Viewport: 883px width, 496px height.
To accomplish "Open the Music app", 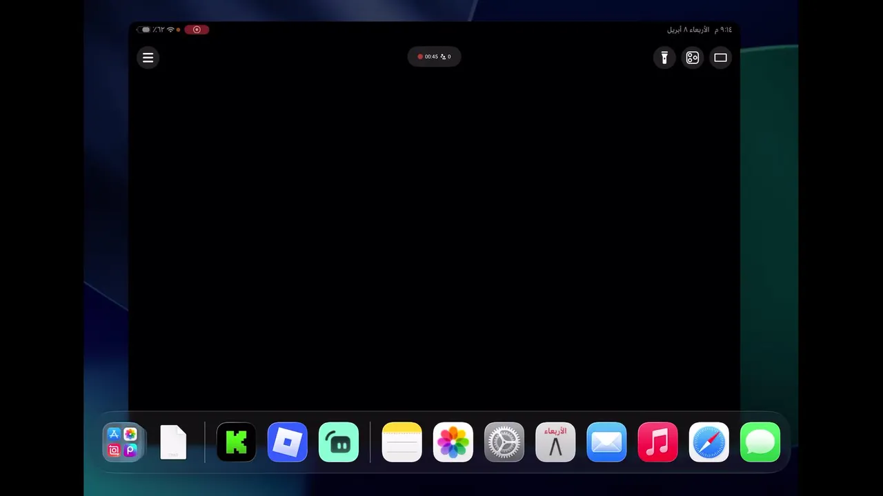I will point(657,442).
